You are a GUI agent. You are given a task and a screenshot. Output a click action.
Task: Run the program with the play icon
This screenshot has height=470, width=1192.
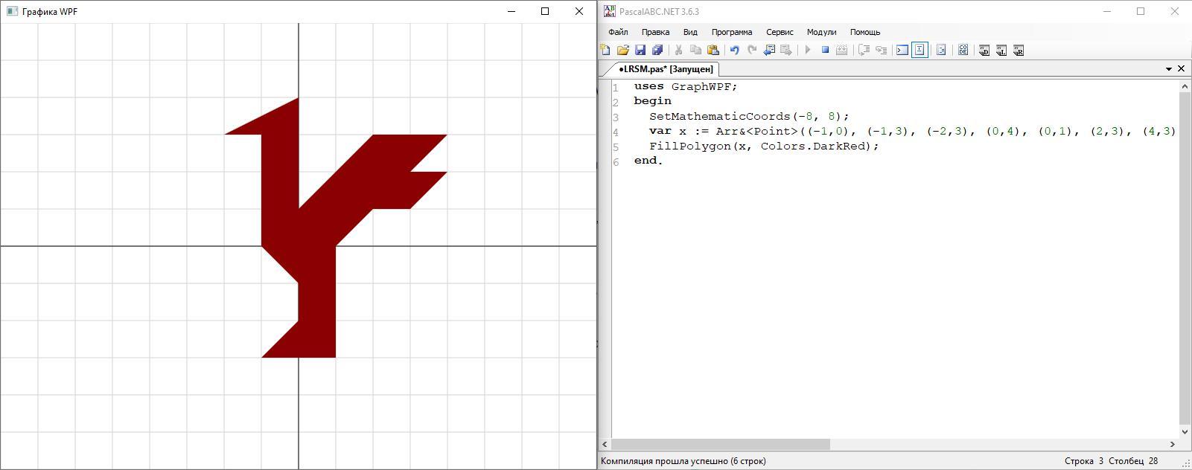click(807, 50)
